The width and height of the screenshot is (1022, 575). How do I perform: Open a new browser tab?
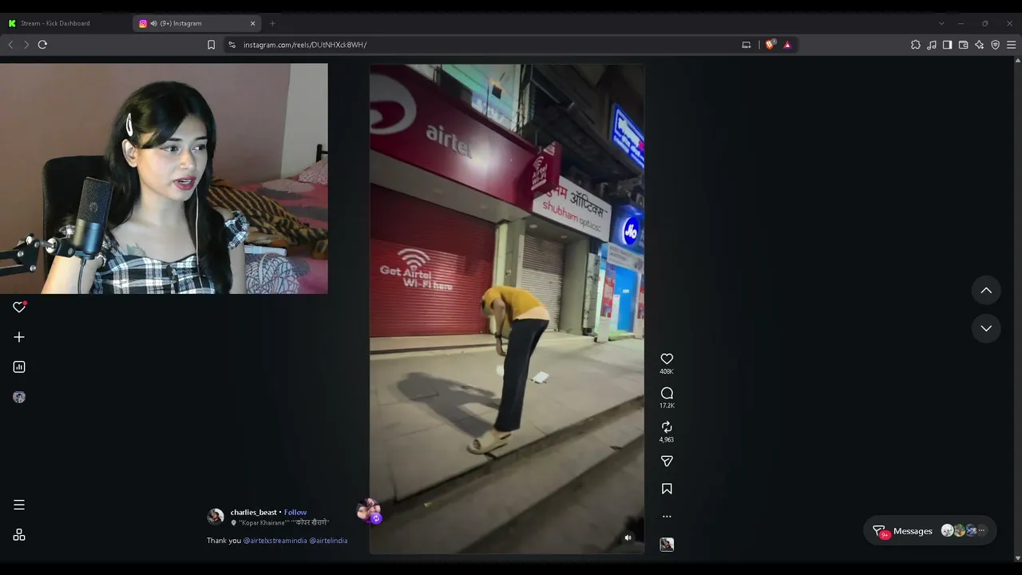pos(272,23)
